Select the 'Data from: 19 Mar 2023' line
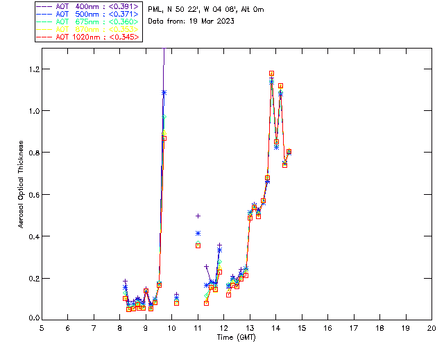This screenshot has width=444, height=355. point(191,21)
